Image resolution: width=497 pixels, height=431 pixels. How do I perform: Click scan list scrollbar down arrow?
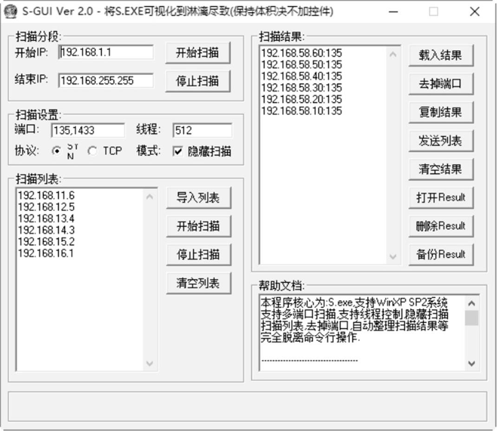[150, 363]
